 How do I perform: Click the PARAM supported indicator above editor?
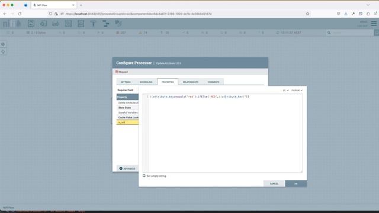297,91
